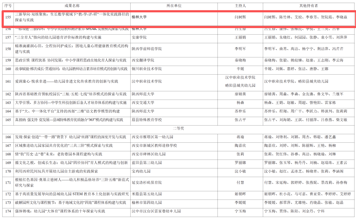Click host name 蒋瑜 in the 主持人 column
This screenshot has height=221, width=356.
[240, 137]
